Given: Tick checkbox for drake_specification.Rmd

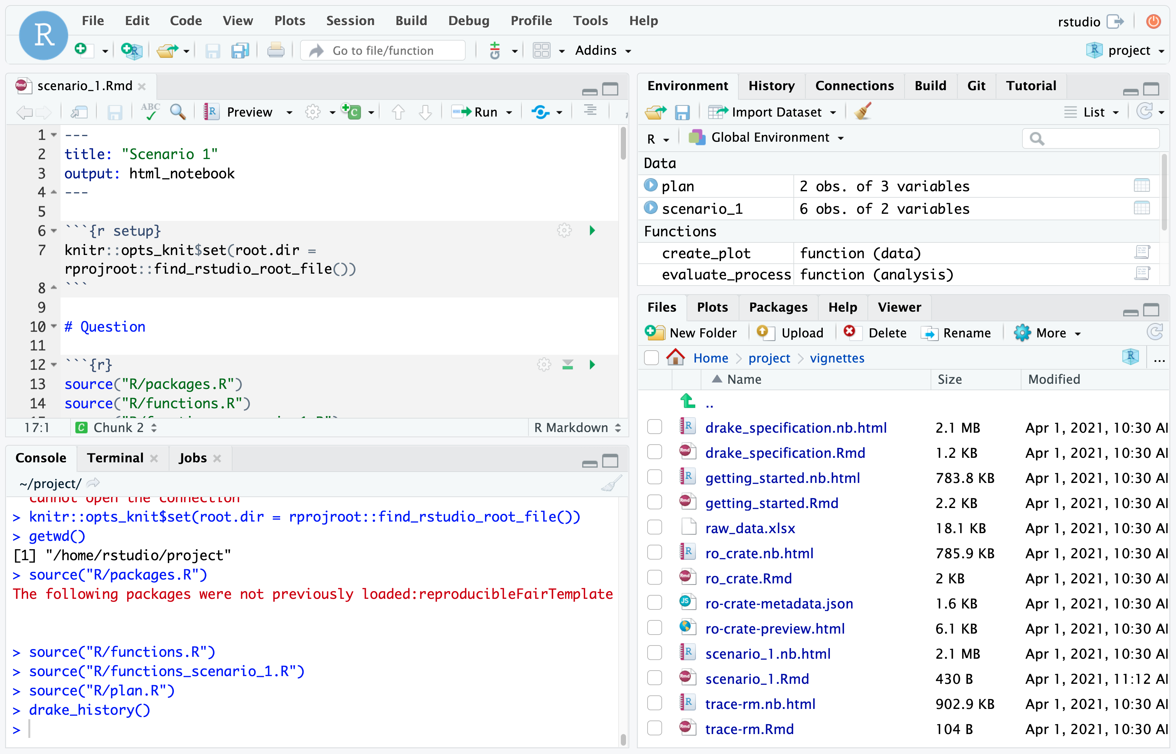Looking at the screenshot, I should click(655, 452).
